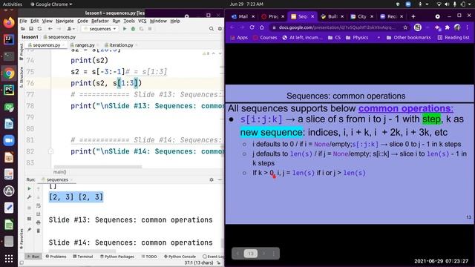Image resolution: width=475 pixels, height=267 pixels.
Task: Click the debug bug icon in the IDE toolbar
Action: (x=133, y=29)
